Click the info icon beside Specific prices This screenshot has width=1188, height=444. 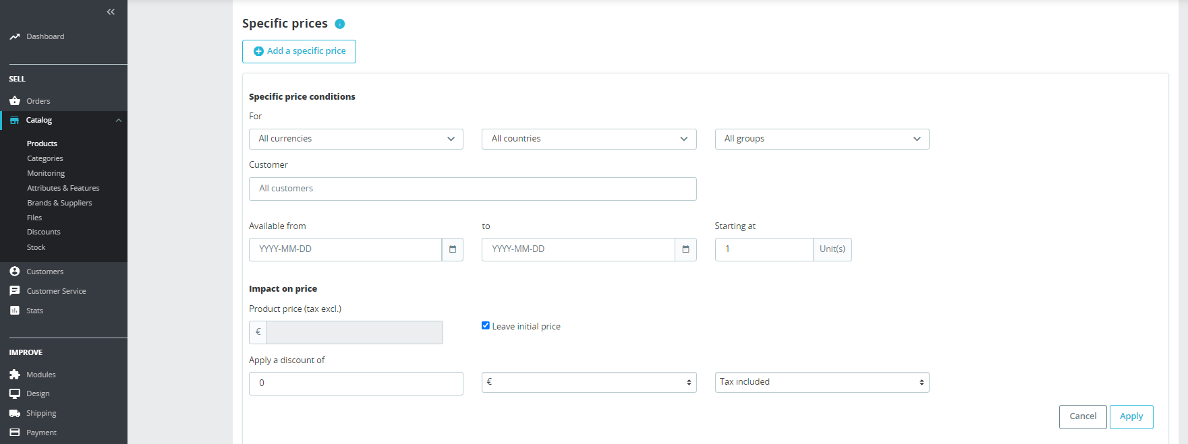(x=340, y=24)
